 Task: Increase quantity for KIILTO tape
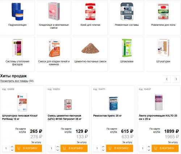[149, 147]
